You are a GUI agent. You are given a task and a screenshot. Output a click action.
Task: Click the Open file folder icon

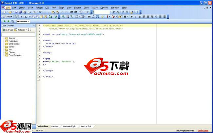tap(10, 12)
